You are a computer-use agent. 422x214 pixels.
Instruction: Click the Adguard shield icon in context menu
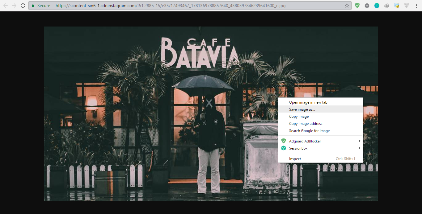pos(284,141)
